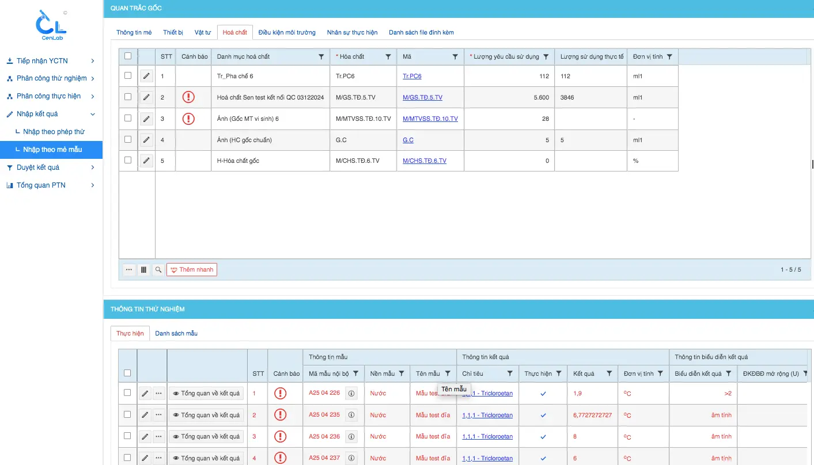The image size is (814, 465).
Task: Expand the Phân công thử nghiệm menu
Action: click(51, 78)
